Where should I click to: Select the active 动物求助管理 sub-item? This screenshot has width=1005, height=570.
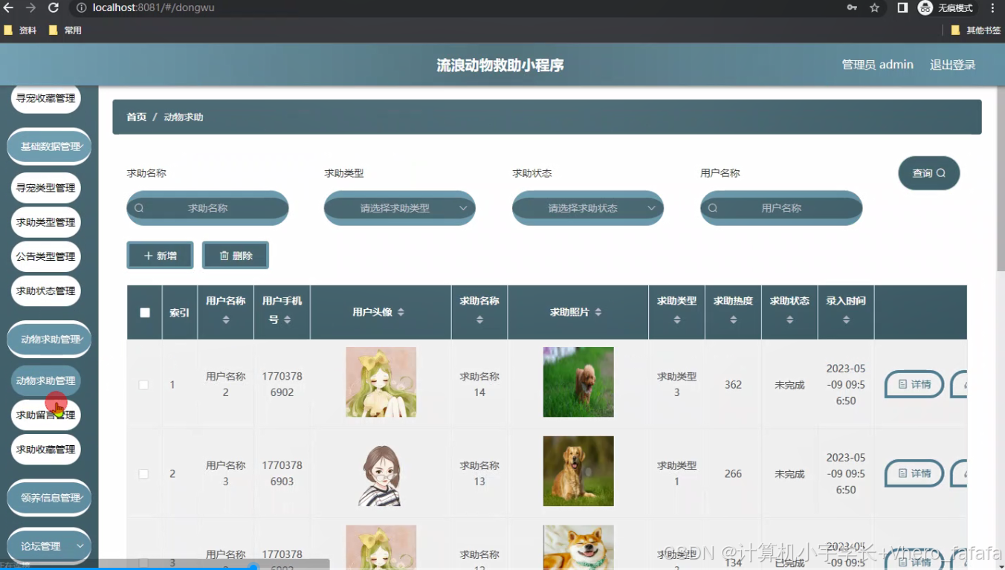tap(46, 380)
